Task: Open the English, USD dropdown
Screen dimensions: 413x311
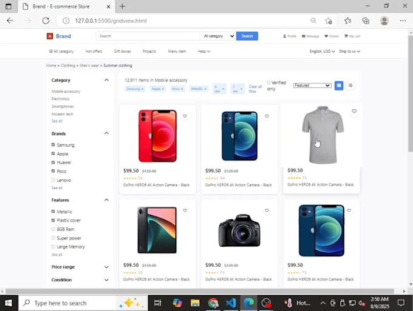Action: 322,52
